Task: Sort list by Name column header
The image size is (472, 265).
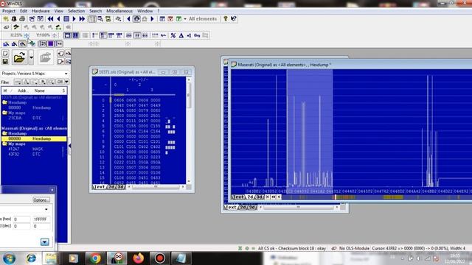Action: 39,91
